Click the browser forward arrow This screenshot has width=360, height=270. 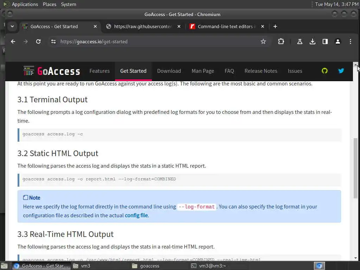pos(26,41)
